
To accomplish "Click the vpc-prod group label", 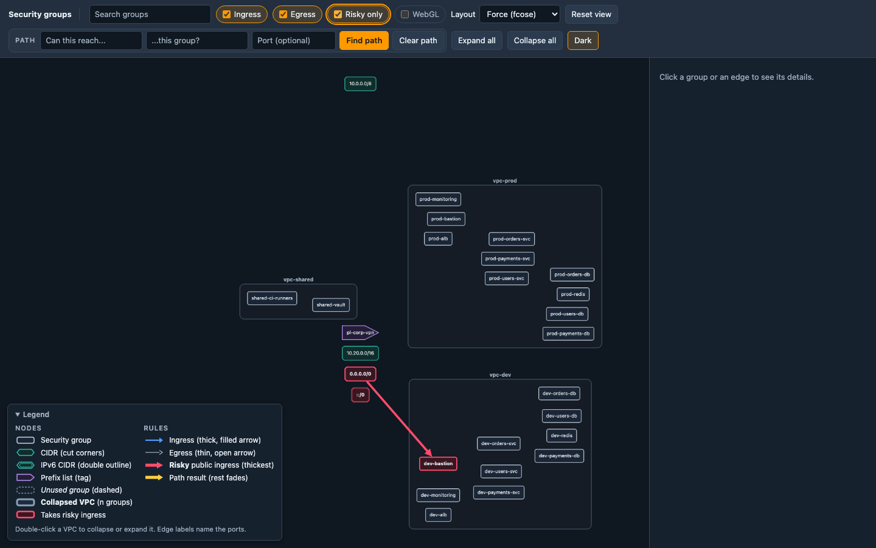I will coord(505,181).
